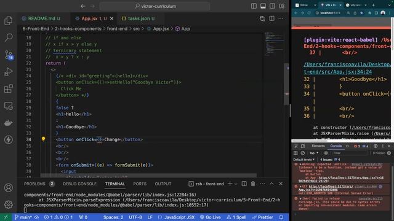The height and width of the screenshot is (221, 394).
Task: Toggle primary side bar layout button
Action: (254, 6)
